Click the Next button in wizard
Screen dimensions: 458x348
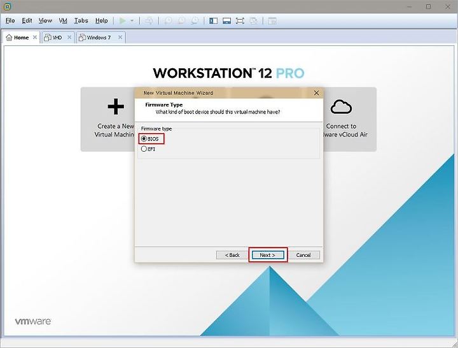(268, 255)
